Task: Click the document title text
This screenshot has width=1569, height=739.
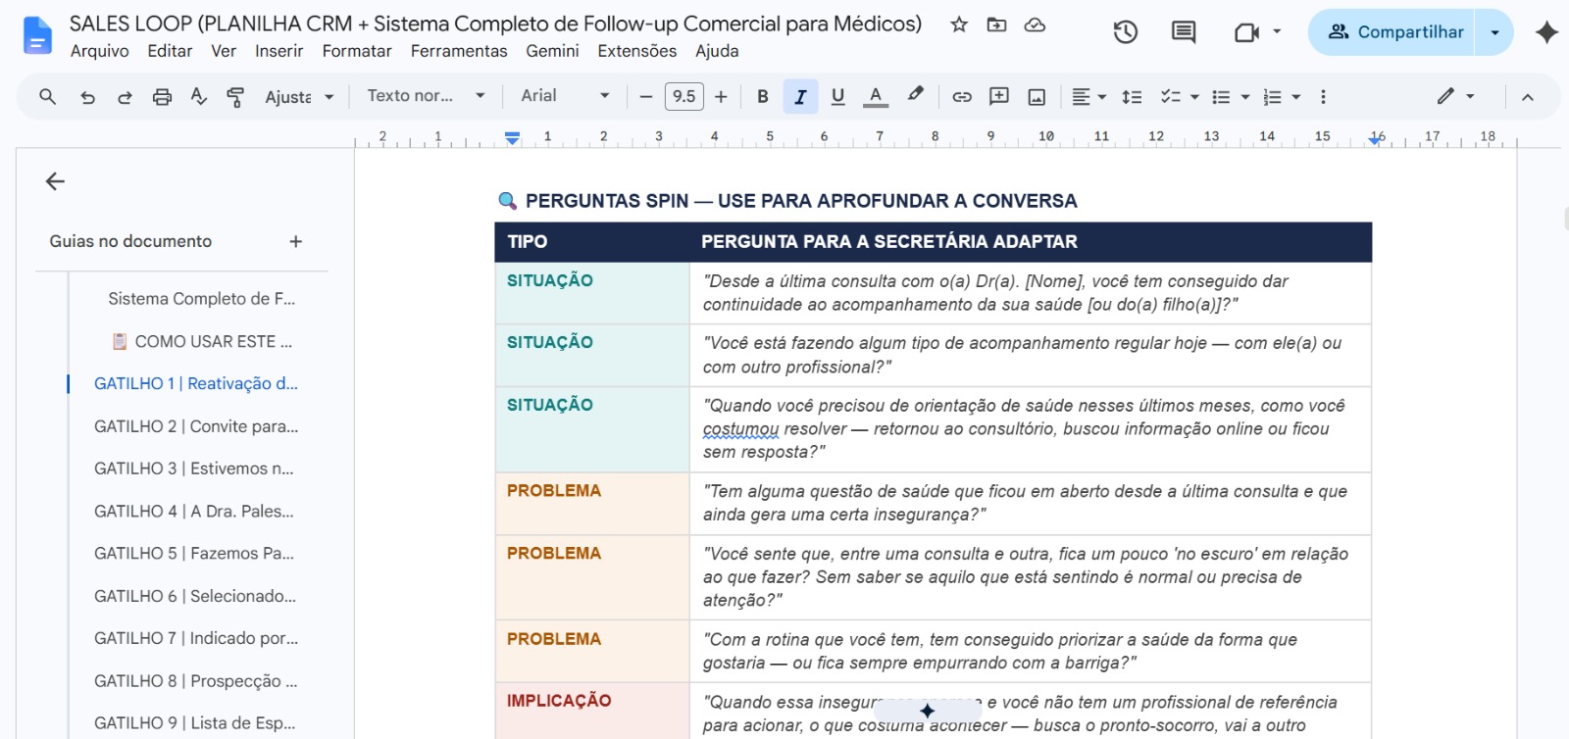Action: pos(495,24)
